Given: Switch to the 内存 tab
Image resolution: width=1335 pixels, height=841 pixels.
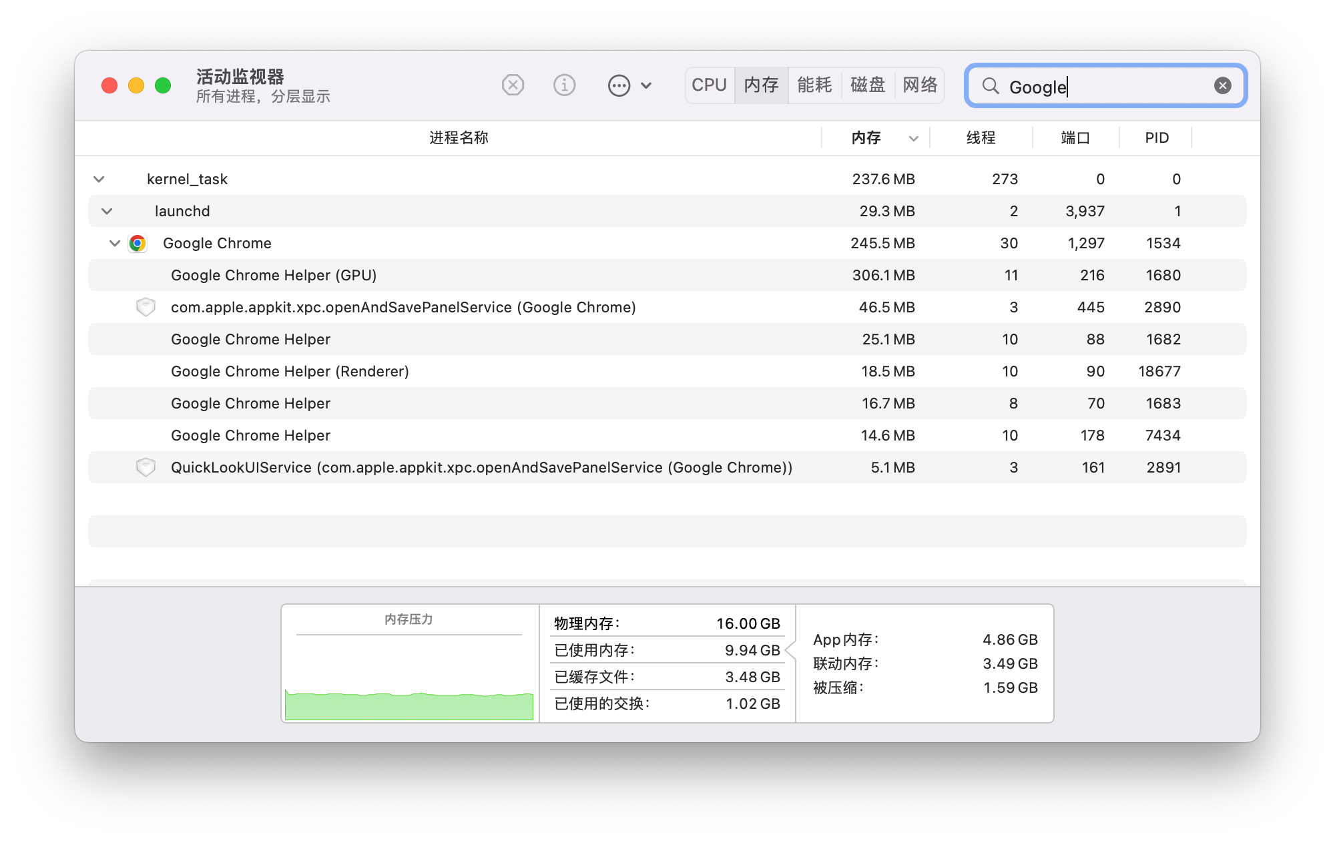Looking at the screenshot, I should tap(762, 85).
